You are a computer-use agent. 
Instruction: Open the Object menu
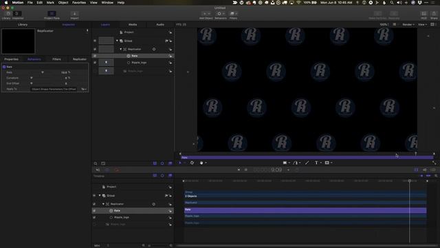click(63, 3)
